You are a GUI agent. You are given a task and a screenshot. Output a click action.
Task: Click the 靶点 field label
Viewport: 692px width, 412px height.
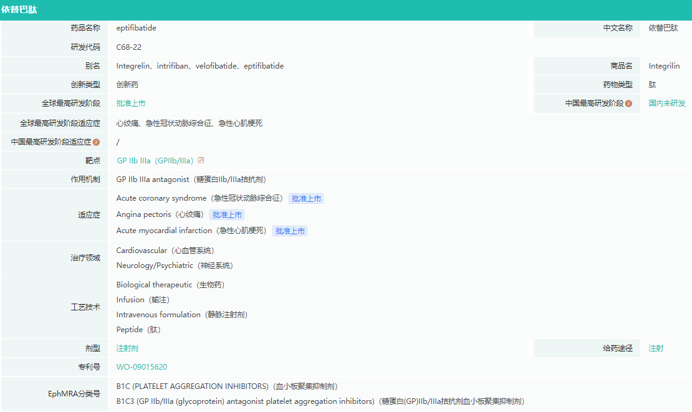(93, 161)
